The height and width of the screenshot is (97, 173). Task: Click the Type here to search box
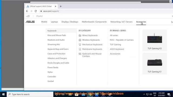[30, 94]
